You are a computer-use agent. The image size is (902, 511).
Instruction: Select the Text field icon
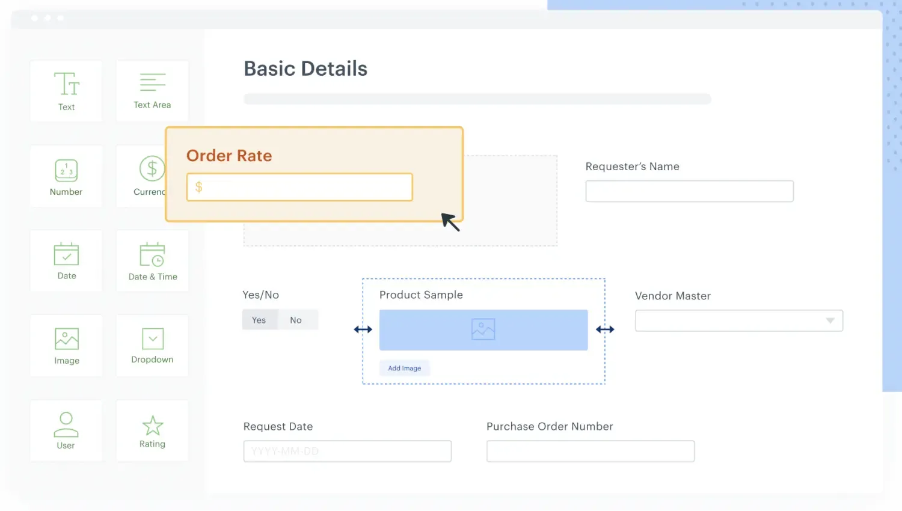(x=66, y=85)
